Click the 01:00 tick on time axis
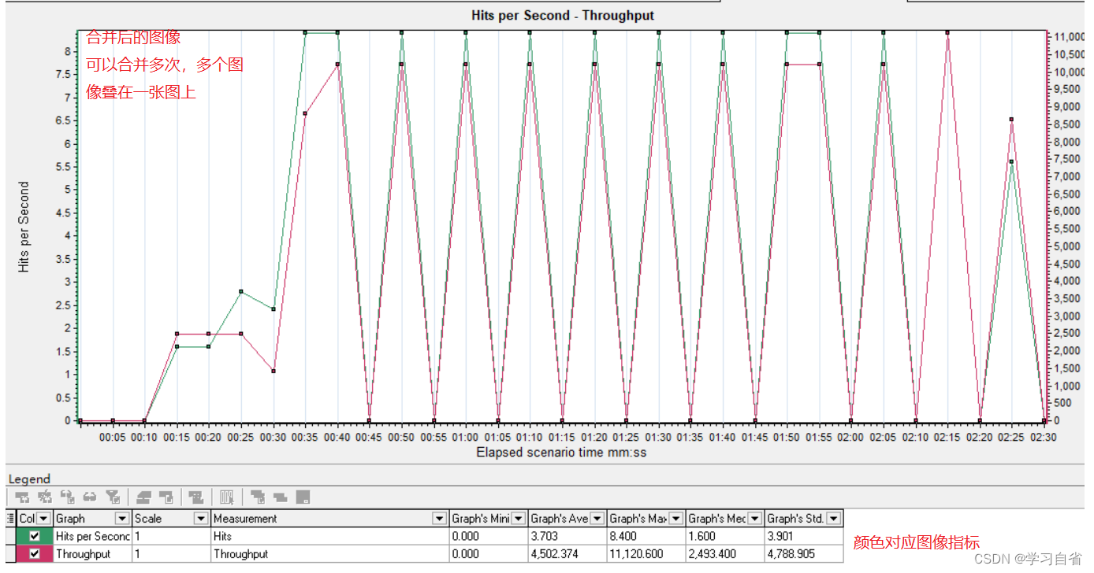The image size is (1094, 573). click(x=465, y=436)
